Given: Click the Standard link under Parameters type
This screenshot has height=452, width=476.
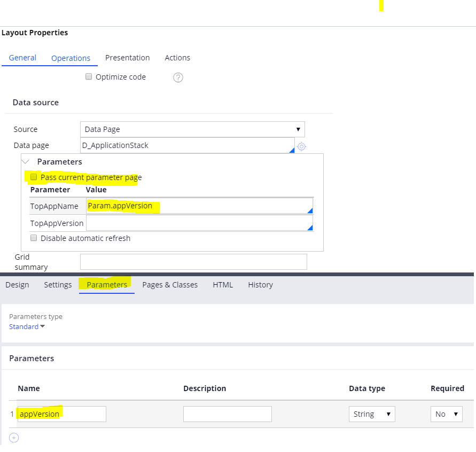Looking at the screenshot, I should coord(24,326).
